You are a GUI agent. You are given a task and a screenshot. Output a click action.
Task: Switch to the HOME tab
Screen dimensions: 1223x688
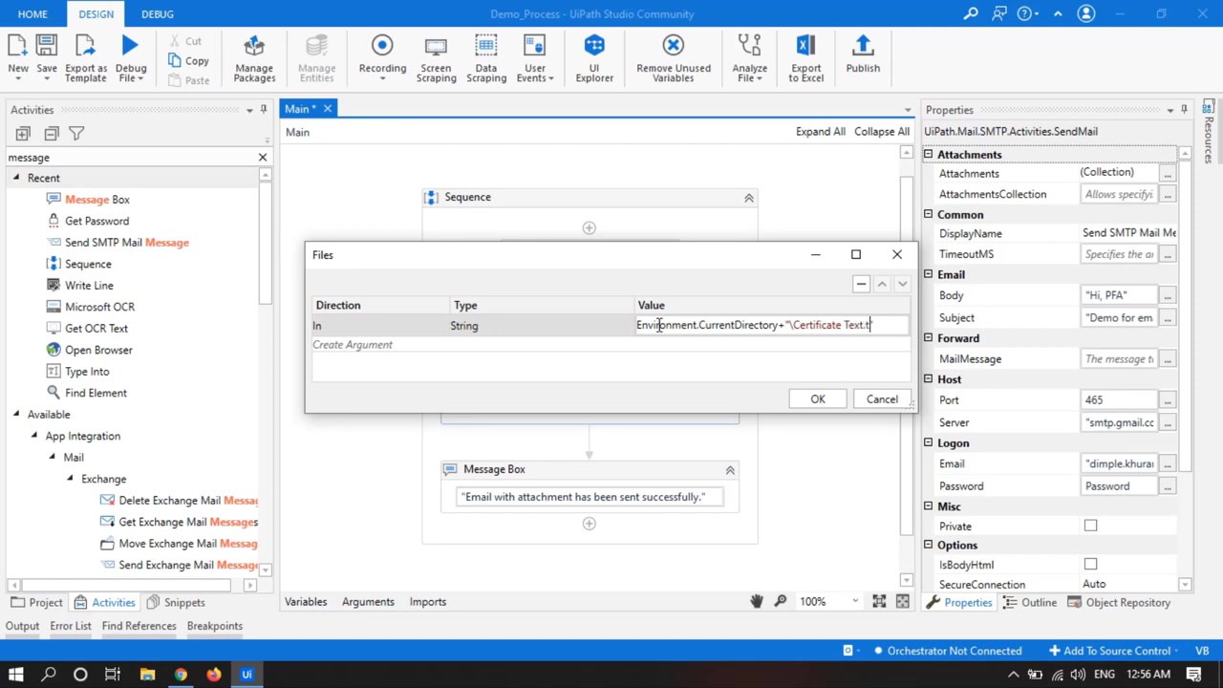click(x=32, y=13)
